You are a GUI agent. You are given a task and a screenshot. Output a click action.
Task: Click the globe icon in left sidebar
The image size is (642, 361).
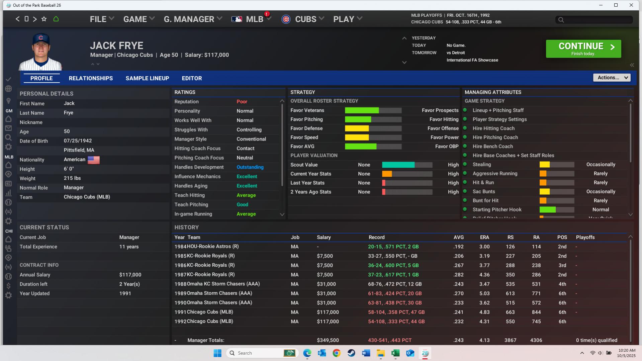(x=9, y=89)
